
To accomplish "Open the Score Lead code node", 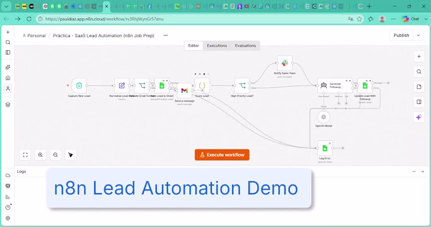I will click(202, 86).
